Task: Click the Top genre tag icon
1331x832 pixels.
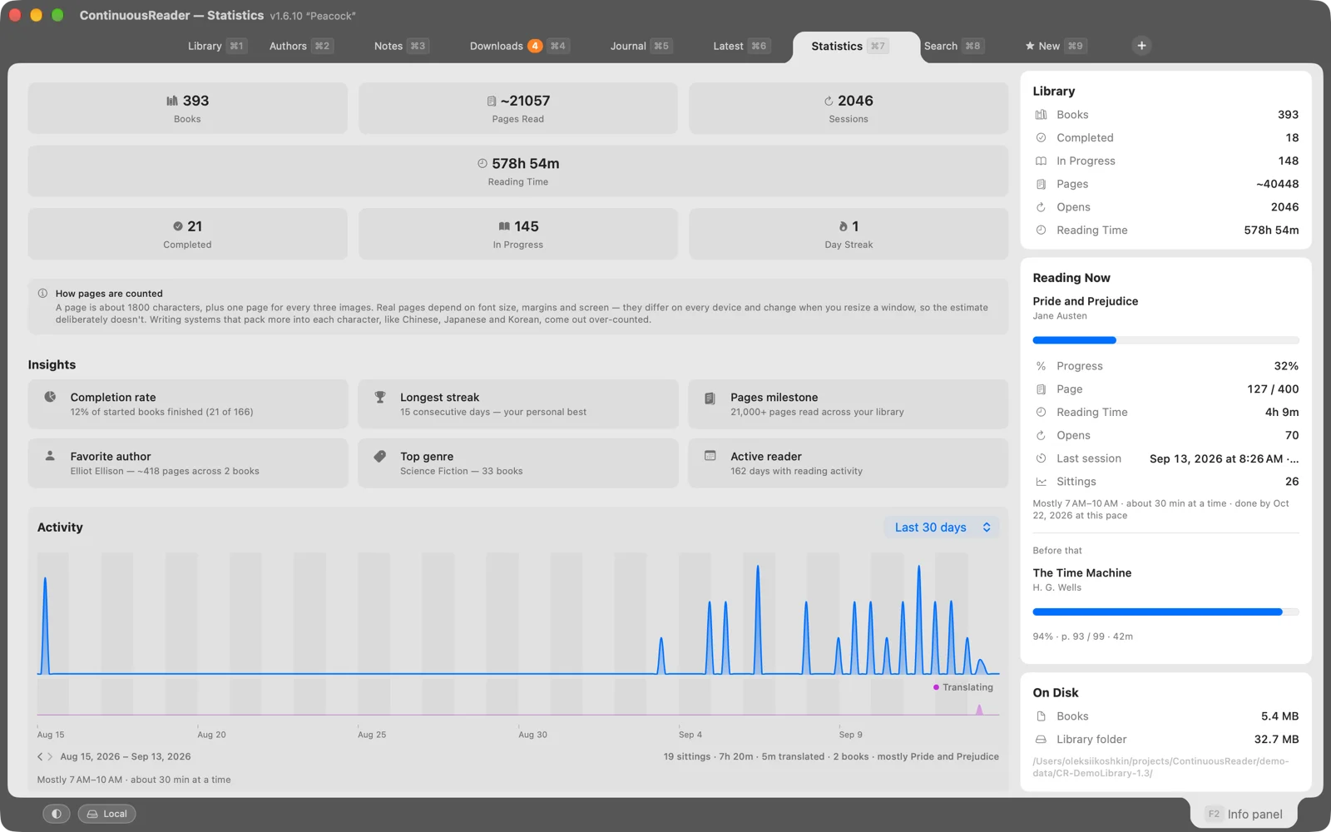Action: coord(380,456)
